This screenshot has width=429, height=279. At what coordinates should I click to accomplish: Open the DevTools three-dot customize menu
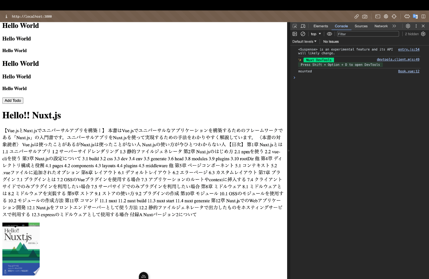416,26
